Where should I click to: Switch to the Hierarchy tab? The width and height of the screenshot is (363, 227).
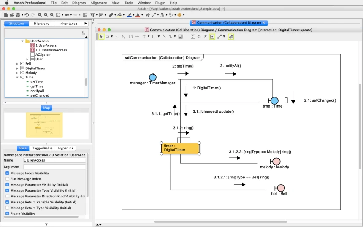point(41,23)
